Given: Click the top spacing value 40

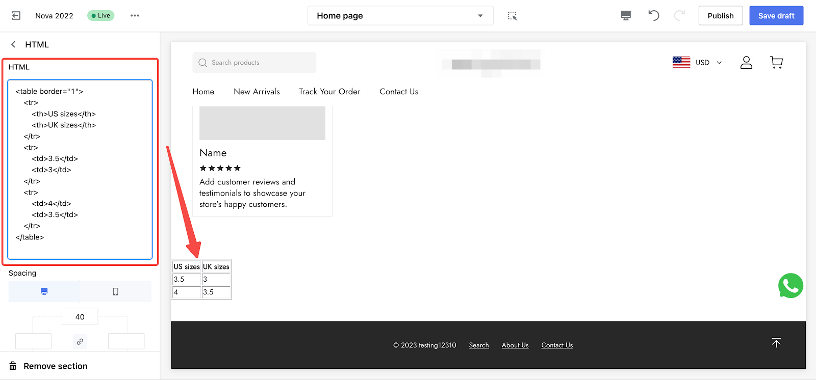Looking at the screenshot, I should click(80, 317).
